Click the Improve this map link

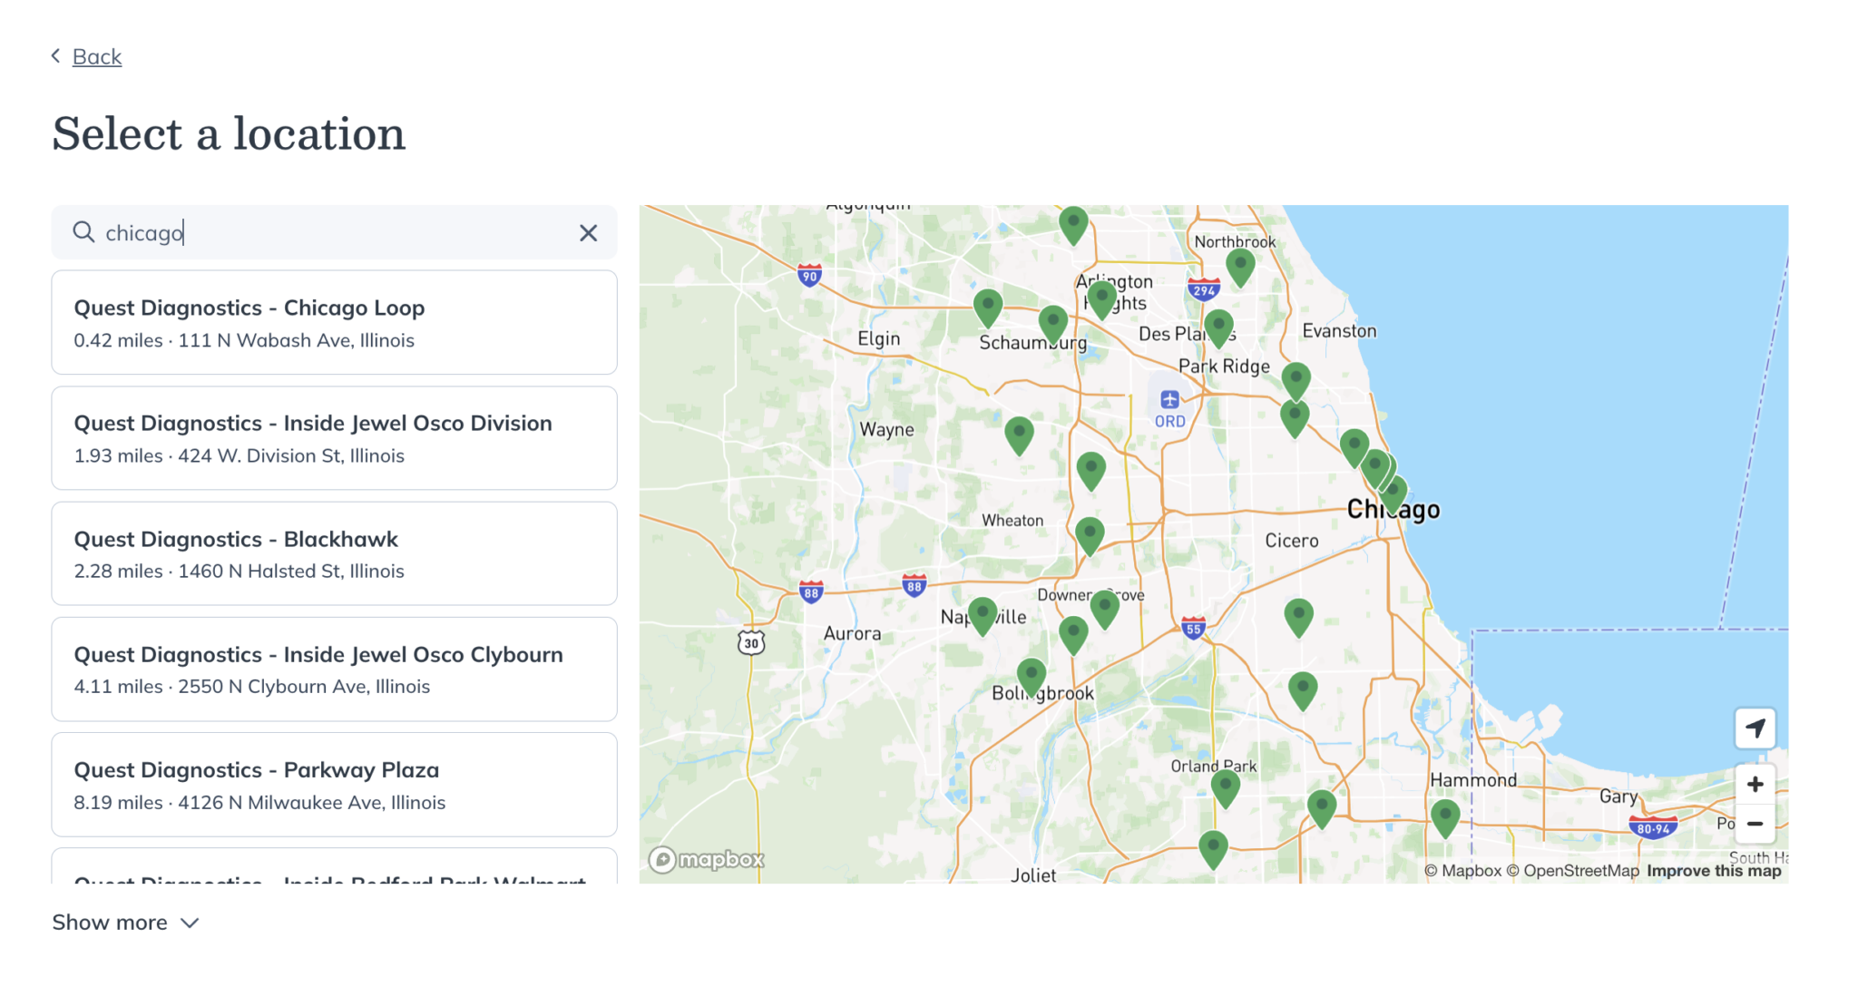(x=1713, y=870)
